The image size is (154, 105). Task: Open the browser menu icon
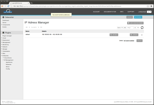coord(151,6)
